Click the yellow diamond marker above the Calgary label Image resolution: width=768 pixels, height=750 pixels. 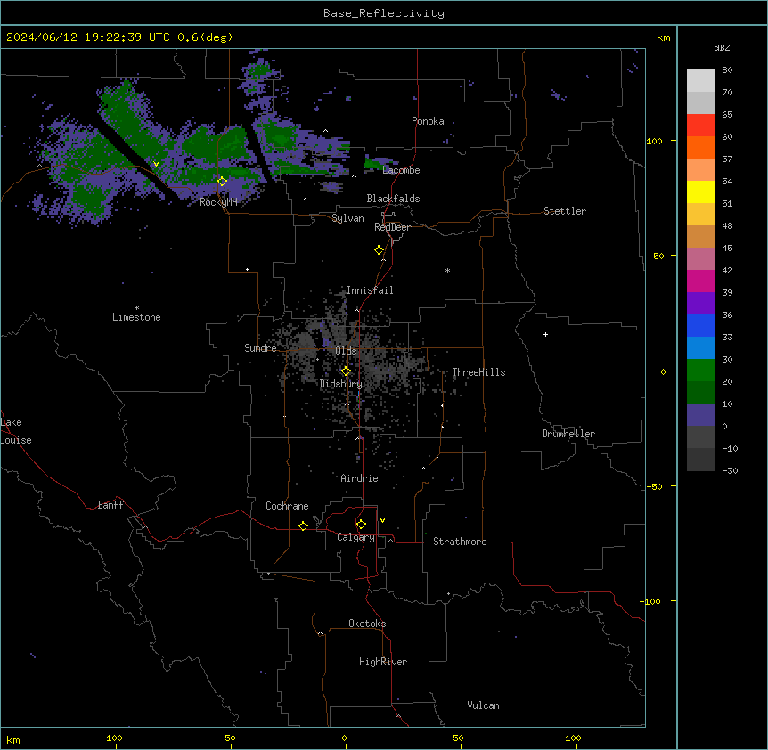(361, 525)
